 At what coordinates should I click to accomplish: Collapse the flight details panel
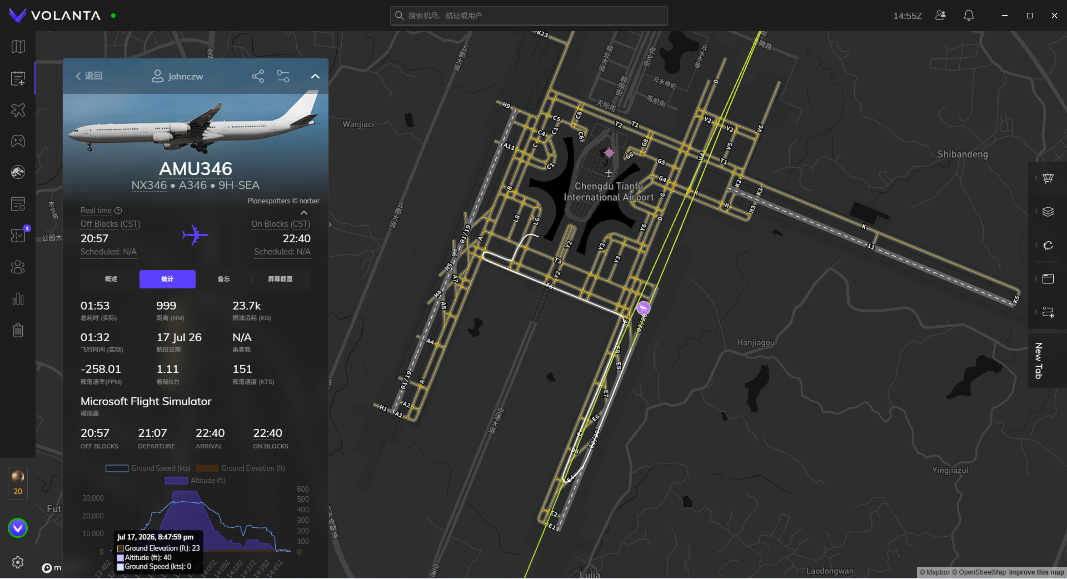[315, 76]
